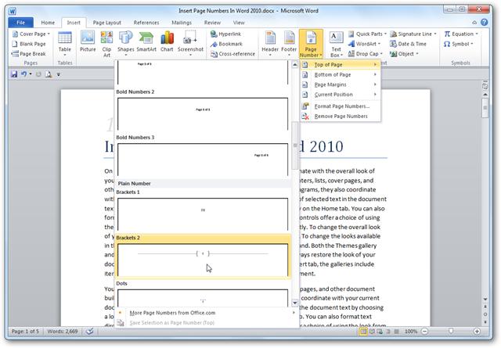Switch to Web Layout view
501x348 pixels.
tap(380, 332)
